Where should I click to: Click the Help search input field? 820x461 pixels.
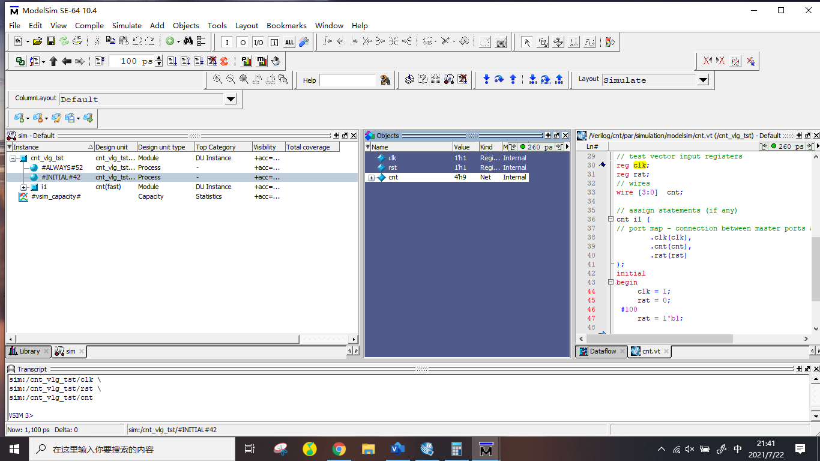348,80
